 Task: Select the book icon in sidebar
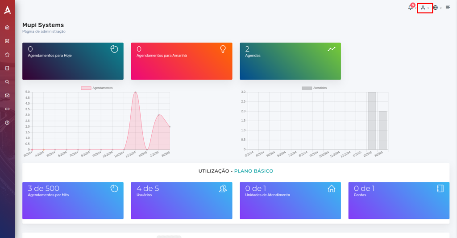coord(7,69)
